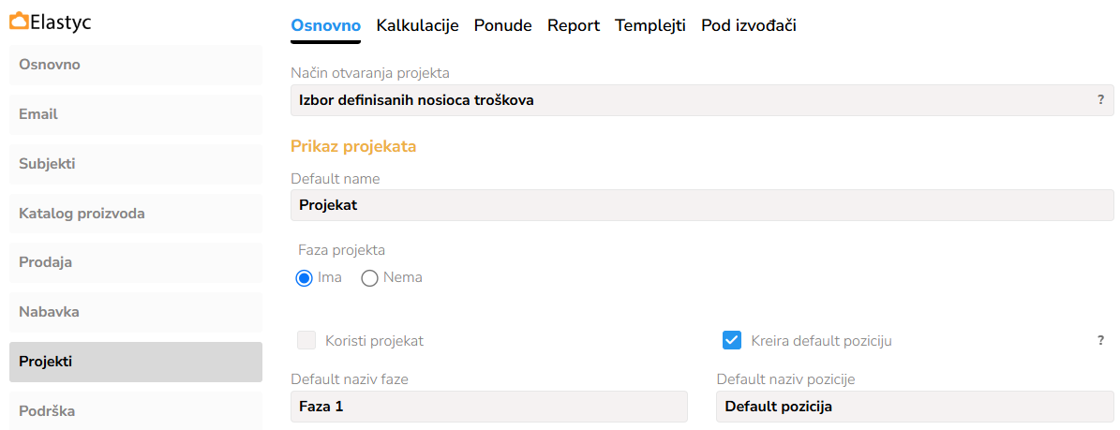The height and width of the screenshot is (430, 1120).
Task: Select the Nema radio button
Action: [x=370, y=277]
